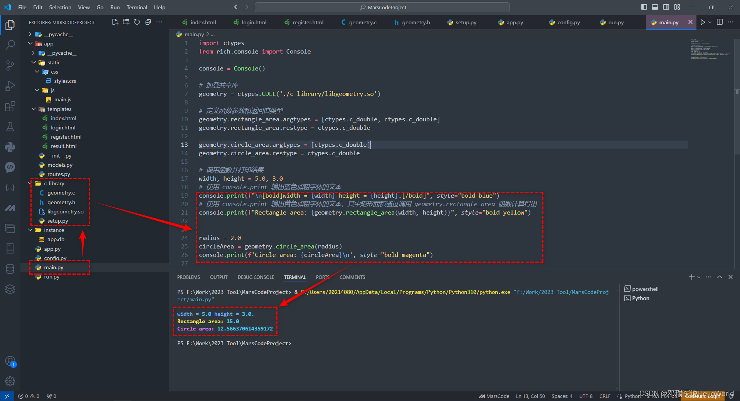Open the Extensions view
Image resolution: width=740 pixels, height=401 pixels.
click(x=10, y=106)
